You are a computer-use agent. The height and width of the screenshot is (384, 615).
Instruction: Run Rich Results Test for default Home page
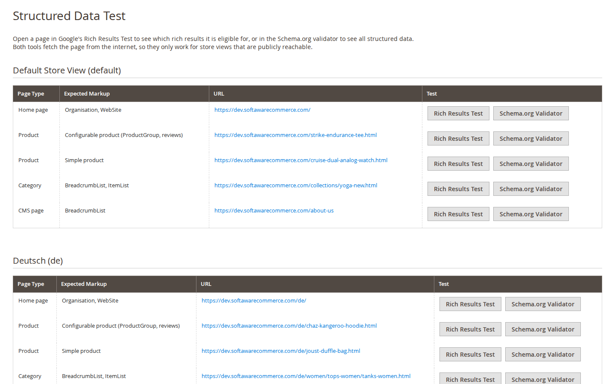coord(458,113)
